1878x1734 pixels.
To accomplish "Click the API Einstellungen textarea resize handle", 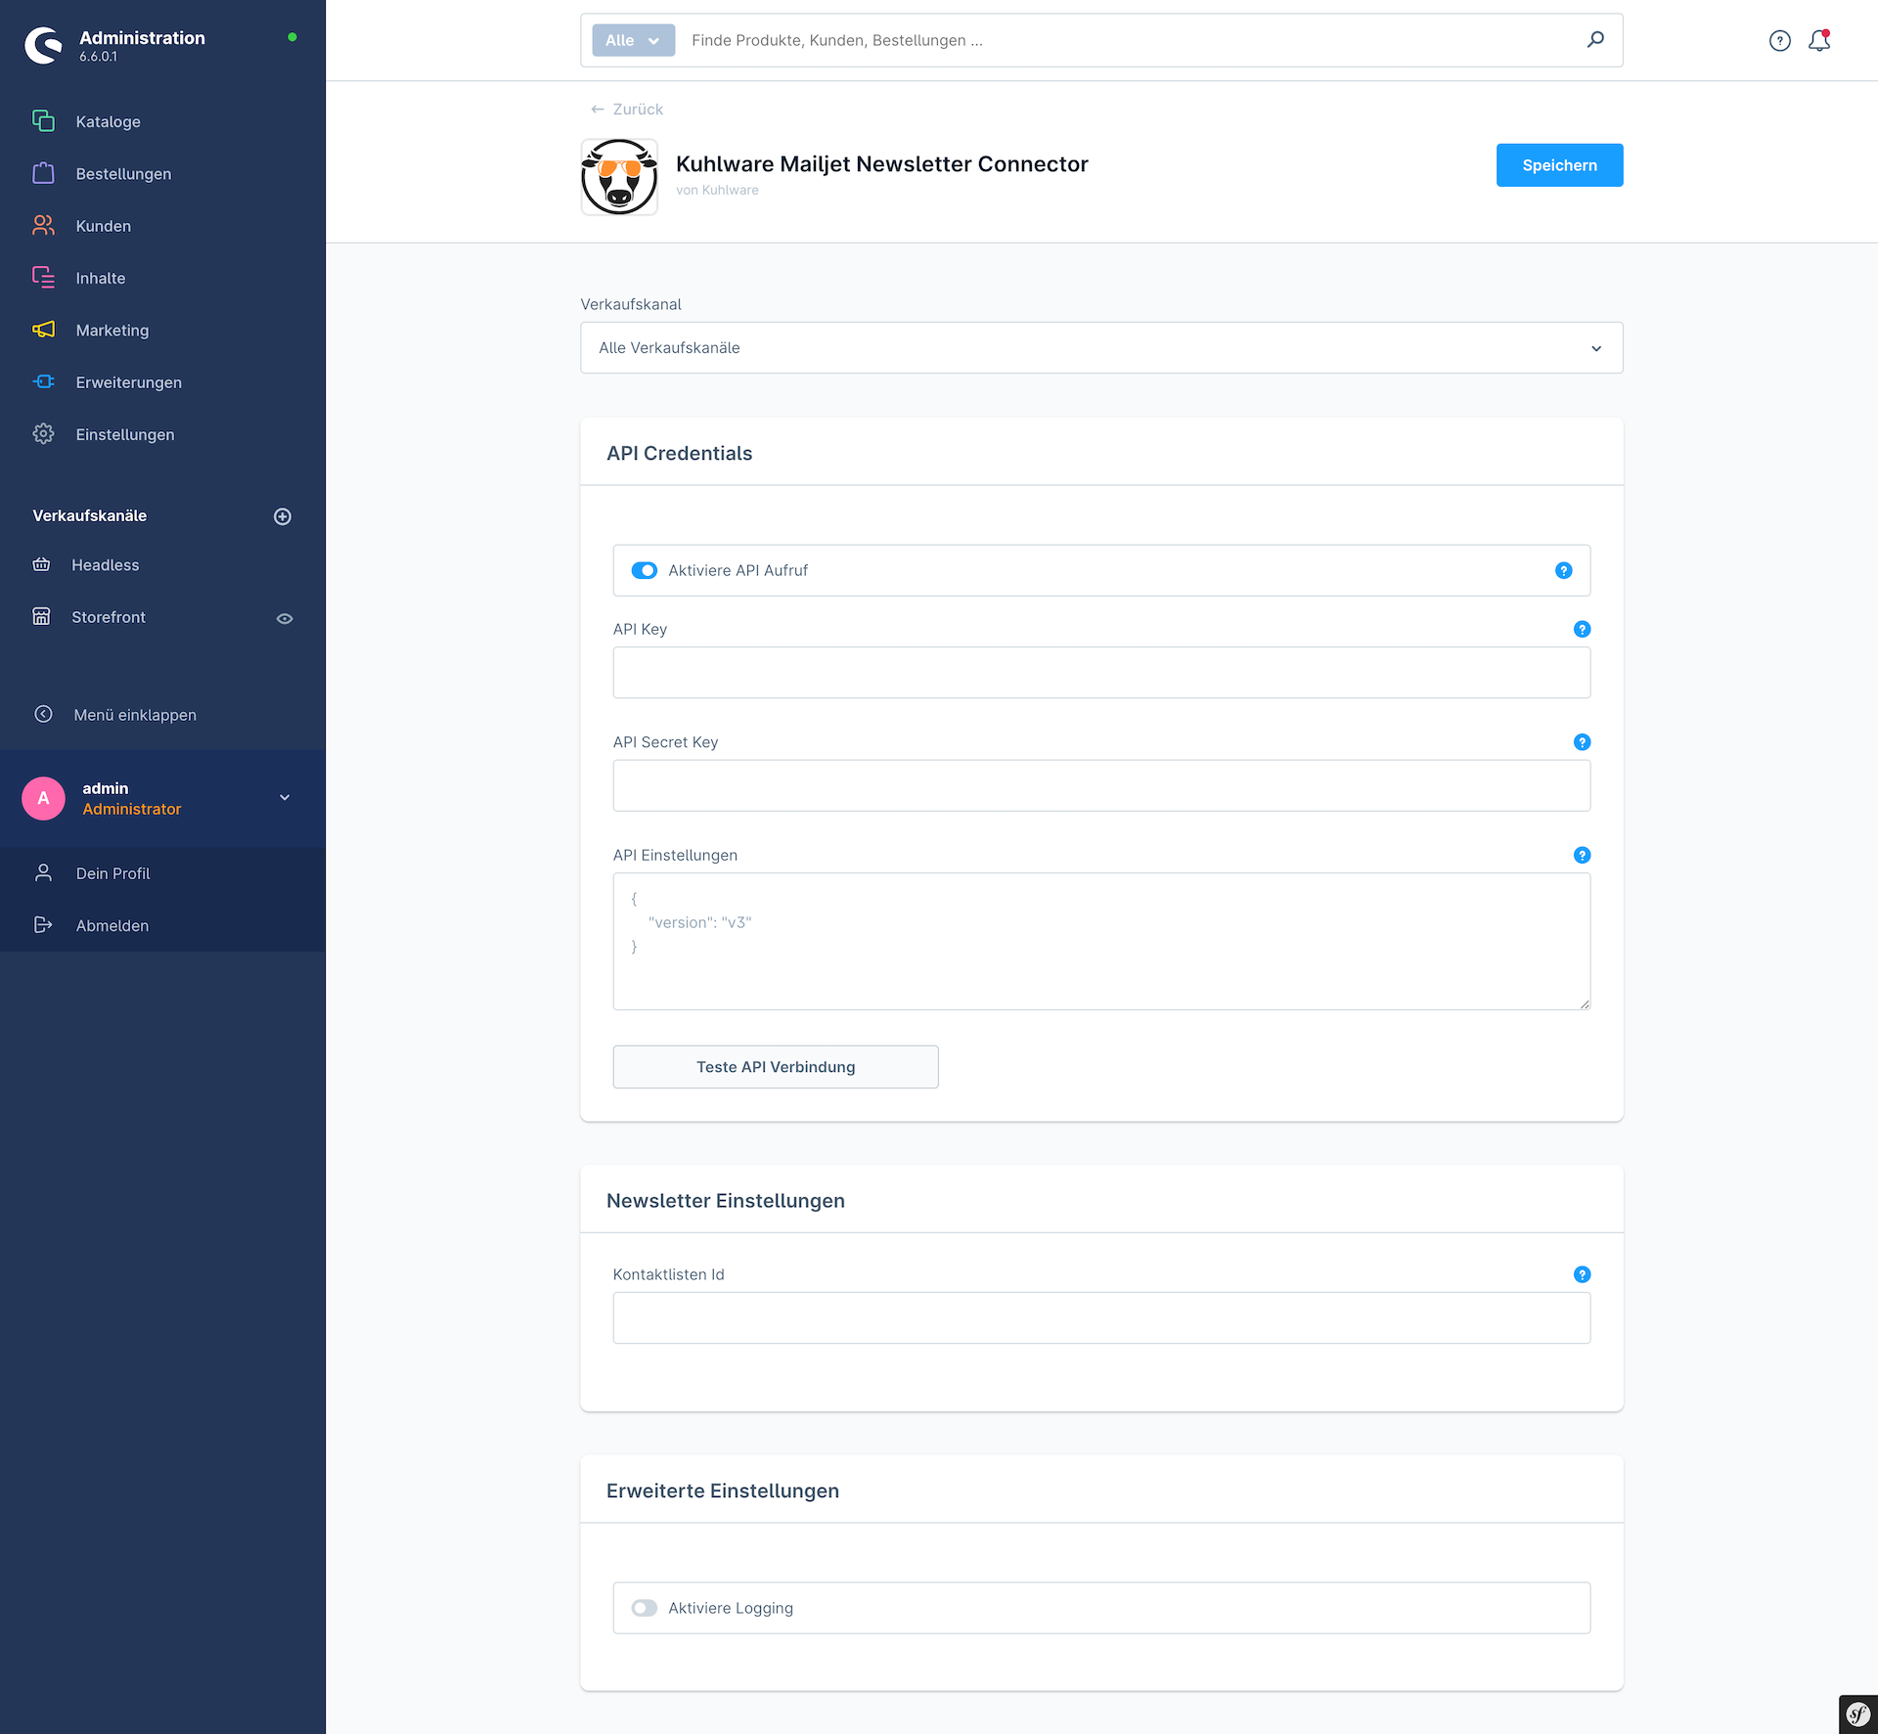I will [x=1584, y=1002].
